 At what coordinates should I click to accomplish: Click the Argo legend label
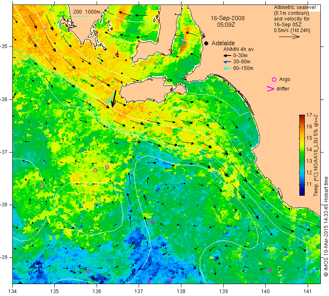285,79
